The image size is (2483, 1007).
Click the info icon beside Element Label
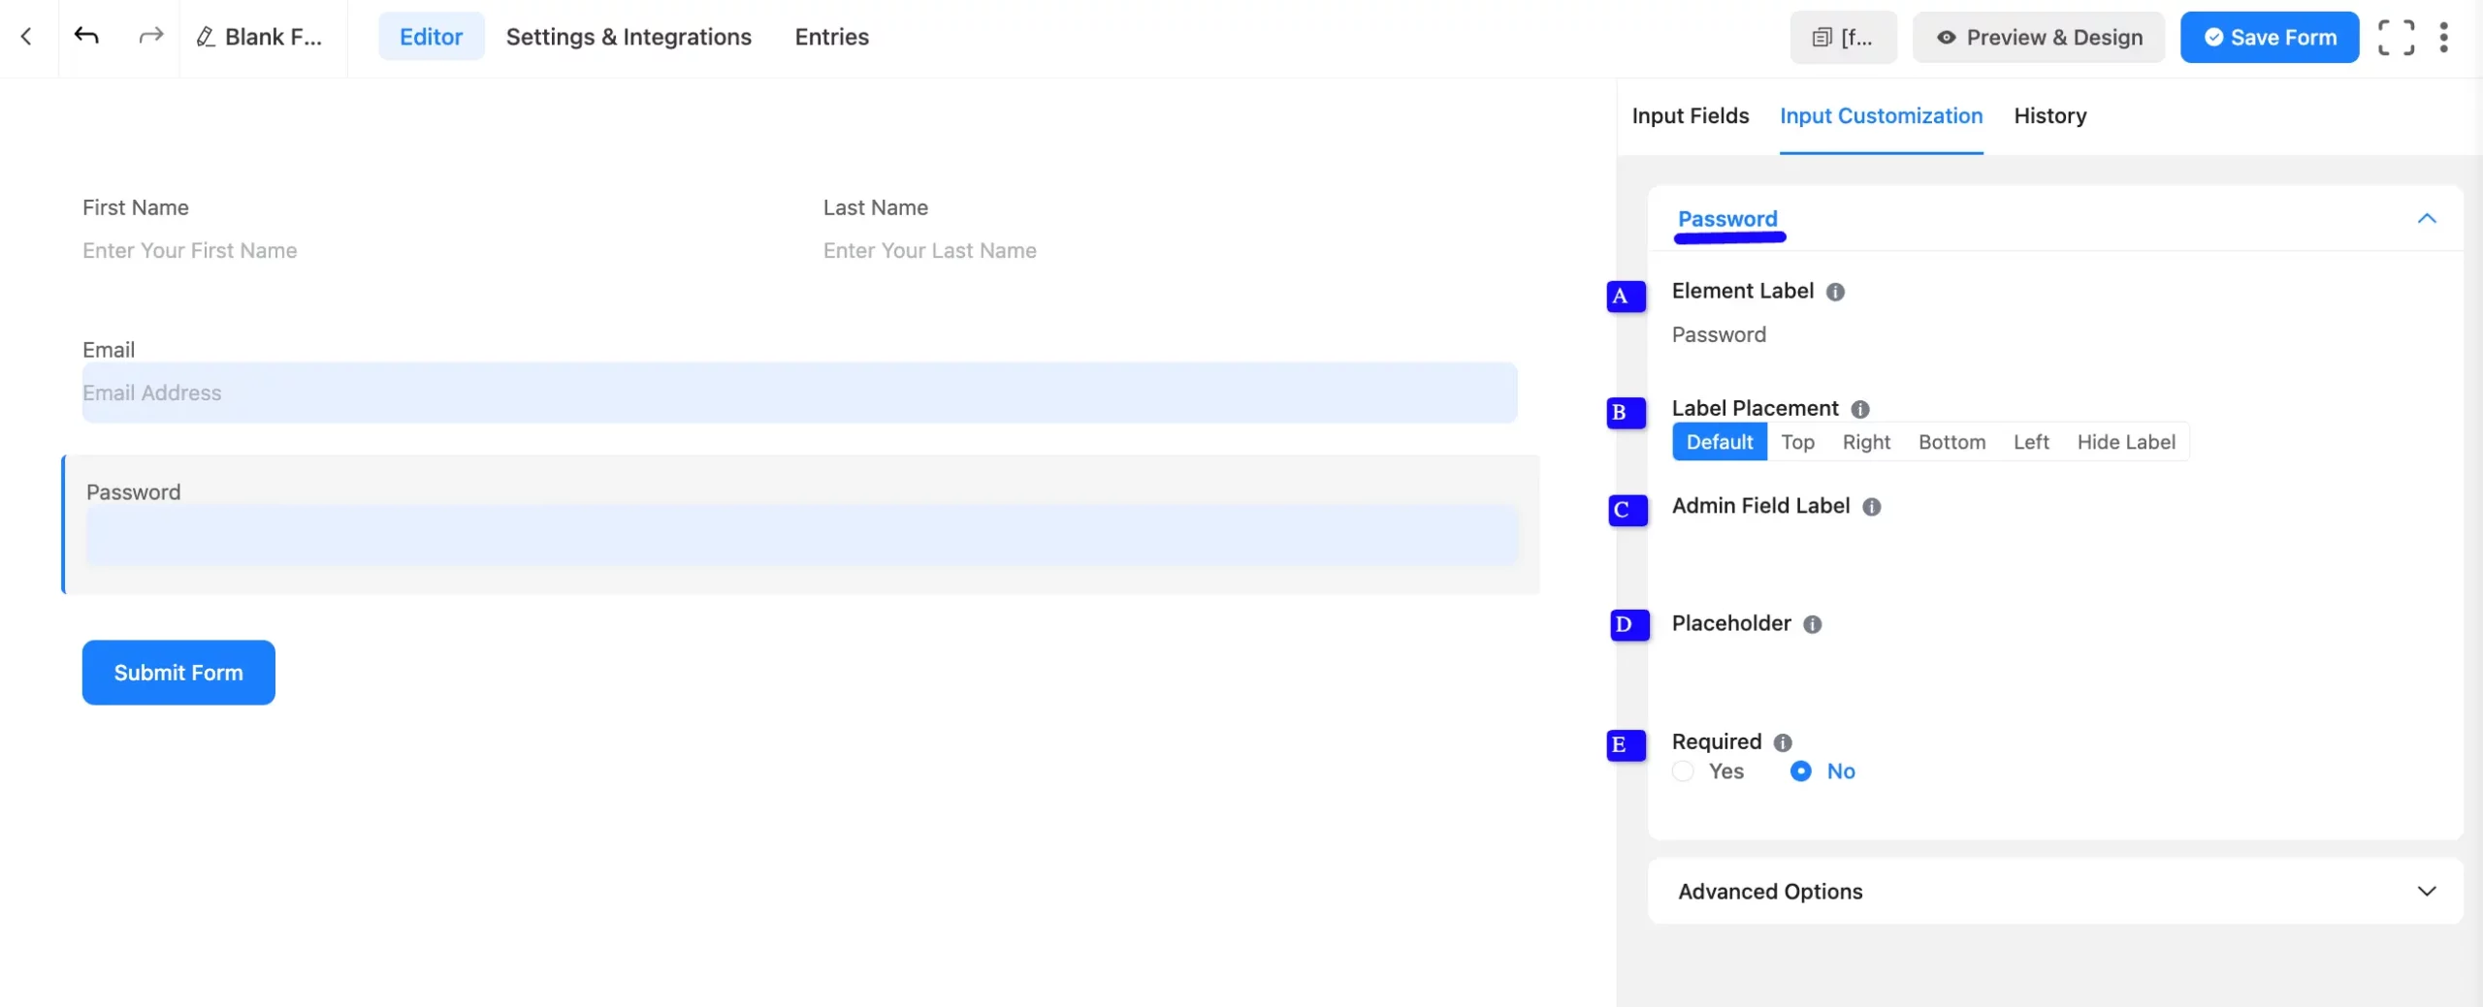click(1835, 292)
